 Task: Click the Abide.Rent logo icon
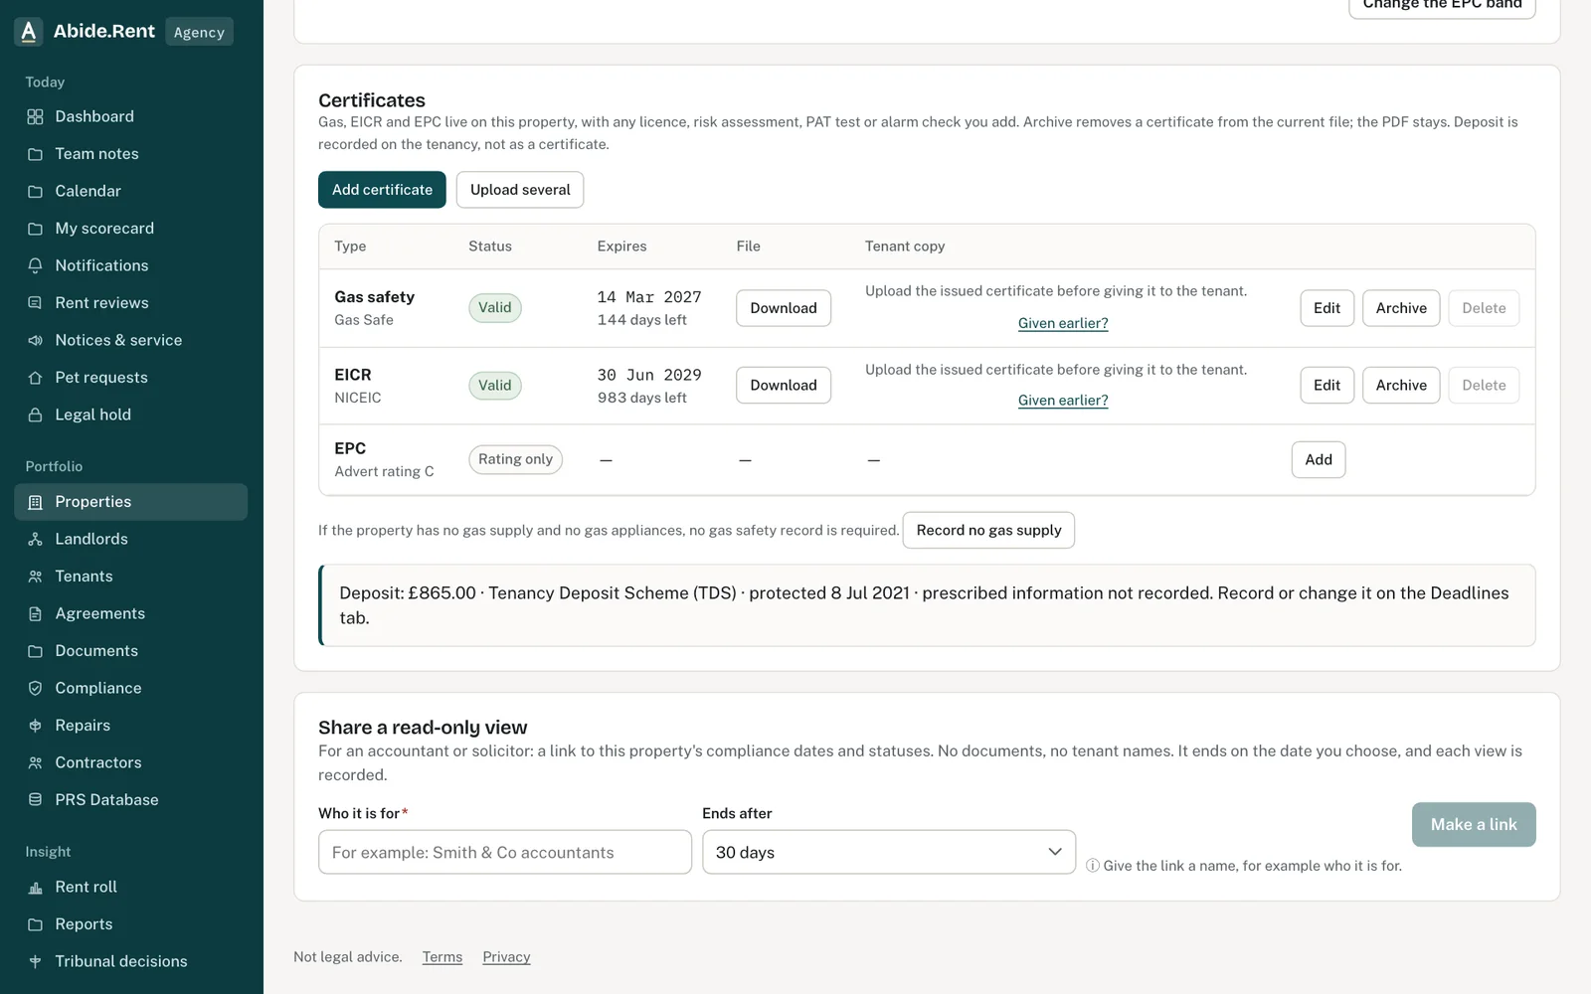[29, 32]
